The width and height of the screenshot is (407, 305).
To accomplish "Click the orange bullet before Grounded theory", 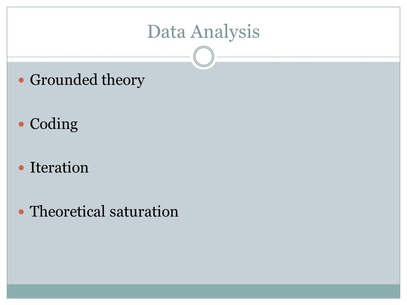I will pos(21,80).
